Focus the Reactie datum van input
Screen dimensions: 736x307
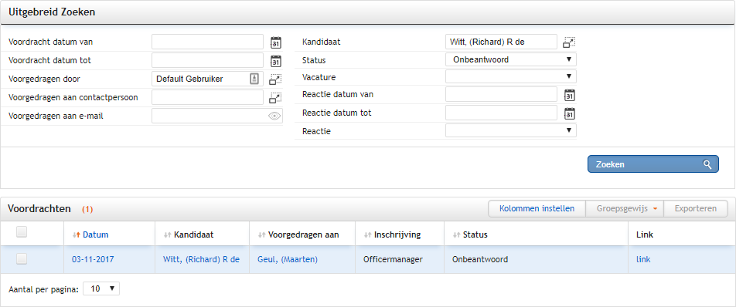pyautogui.click(x=501, y=95)
